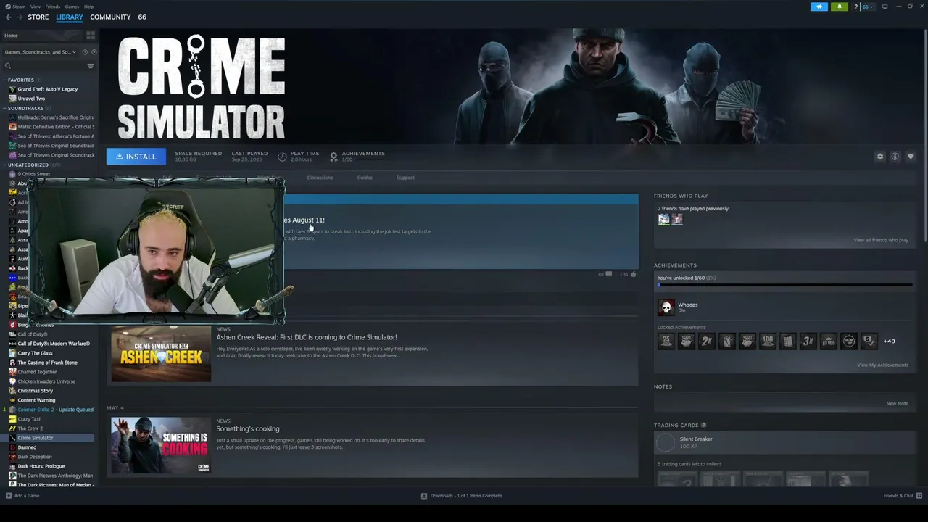Open the Big Picture mode monitor icon
928x522 pixels.
(x=884, y=7)
